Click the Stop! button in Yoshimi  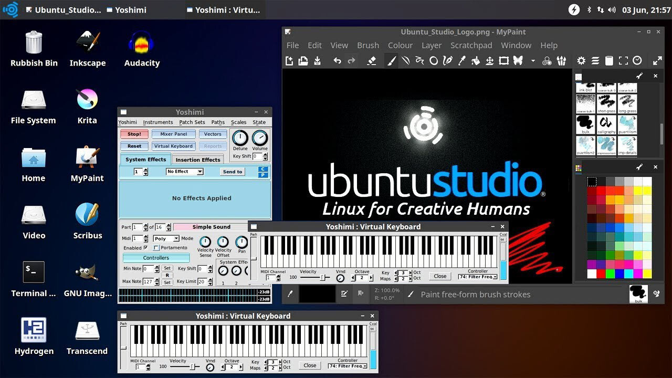134,134
